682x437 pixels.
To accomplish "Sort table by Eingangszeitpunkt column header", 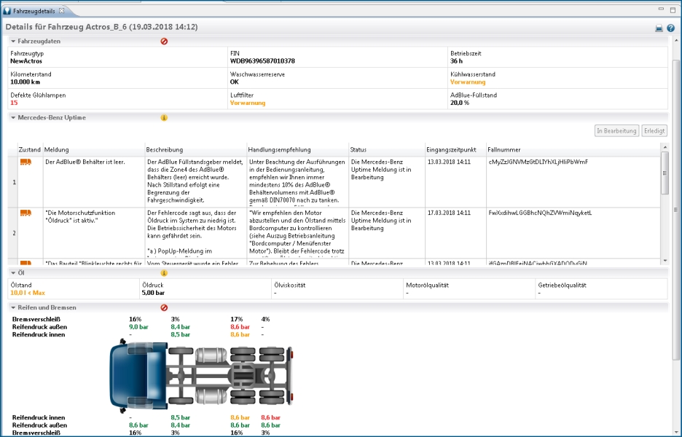I will pos(455,150).
